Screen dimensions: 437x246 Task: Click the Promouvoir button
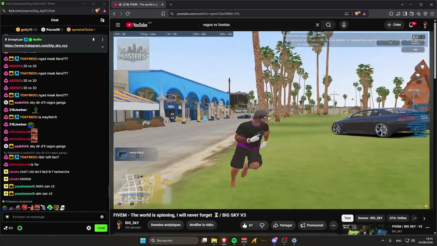coord(312,225)
